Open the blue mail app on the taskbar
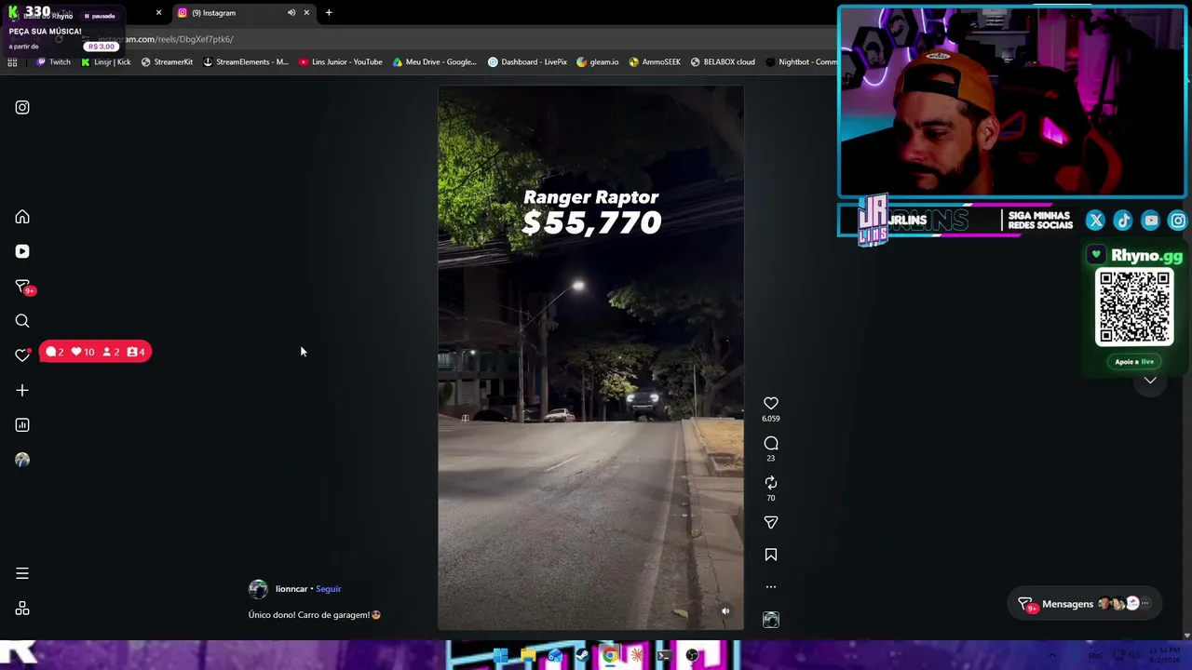Screen dimensions: 1192x670 pos(555,656)
